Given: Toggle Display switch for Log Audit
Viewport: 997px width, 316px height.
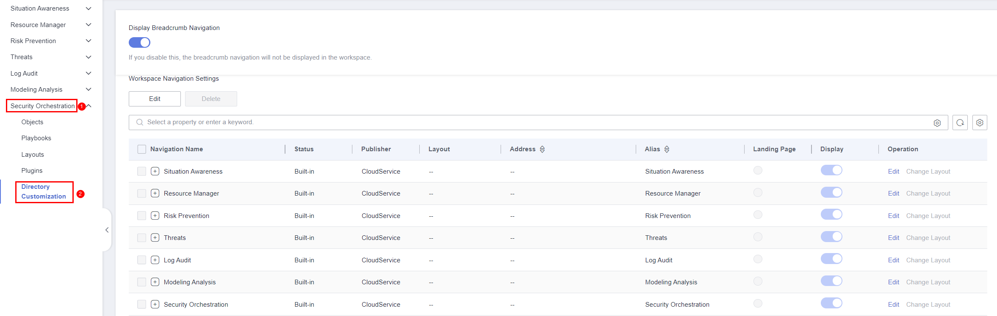Looking at the screenshot, I should click(x=831, y=259).
